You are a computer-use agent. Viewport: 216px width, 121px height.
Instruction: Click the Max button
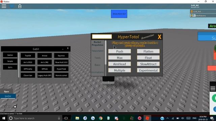119,57
